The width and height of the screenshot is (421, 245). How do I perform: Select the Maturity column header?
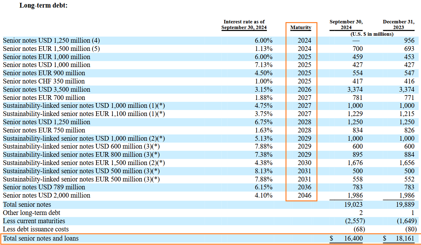tap(301, 28)
